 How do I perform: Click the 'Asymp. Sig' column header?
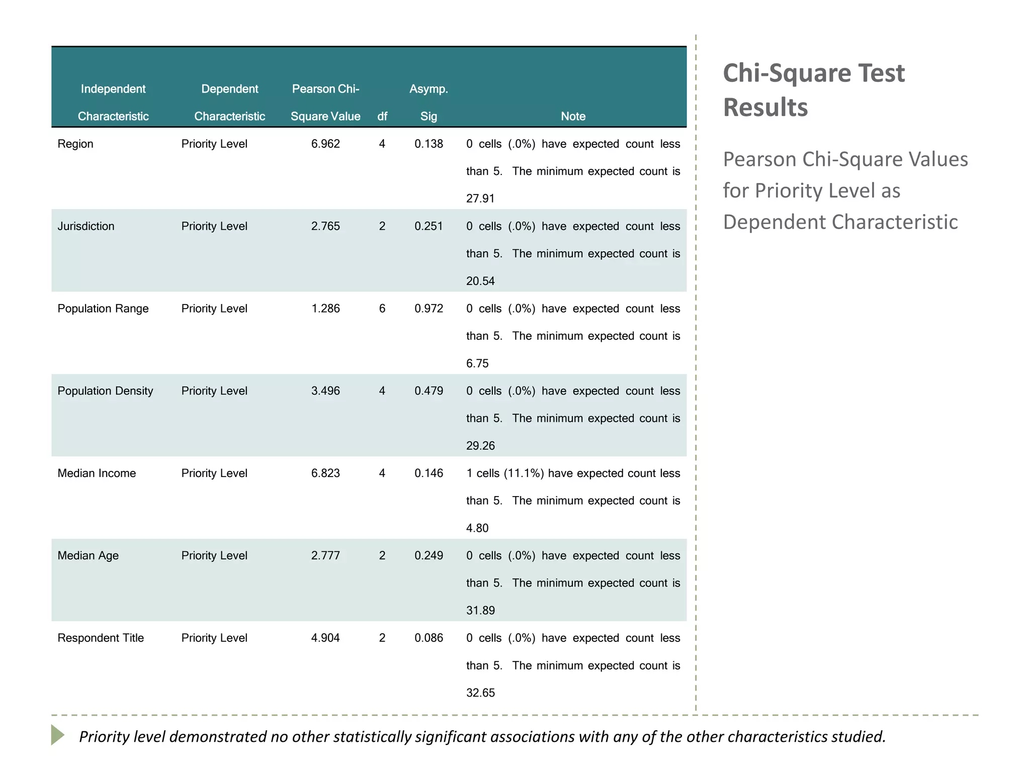coord(428,103)
